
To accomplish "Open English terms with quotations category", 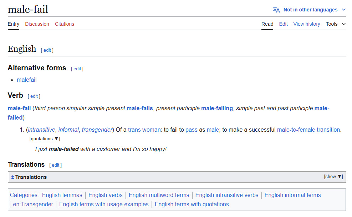I will [192, 204].
